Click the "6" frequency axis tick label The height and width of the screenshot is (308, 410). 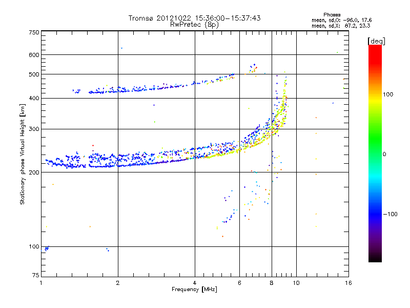(x=239, y=283)
